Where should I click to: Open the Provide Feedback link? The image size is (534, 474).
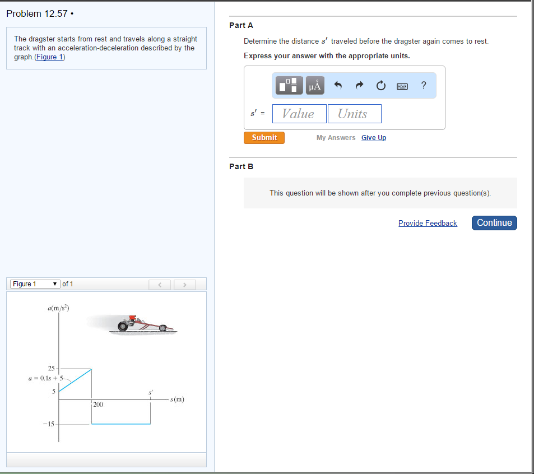[x=428, y=223]
